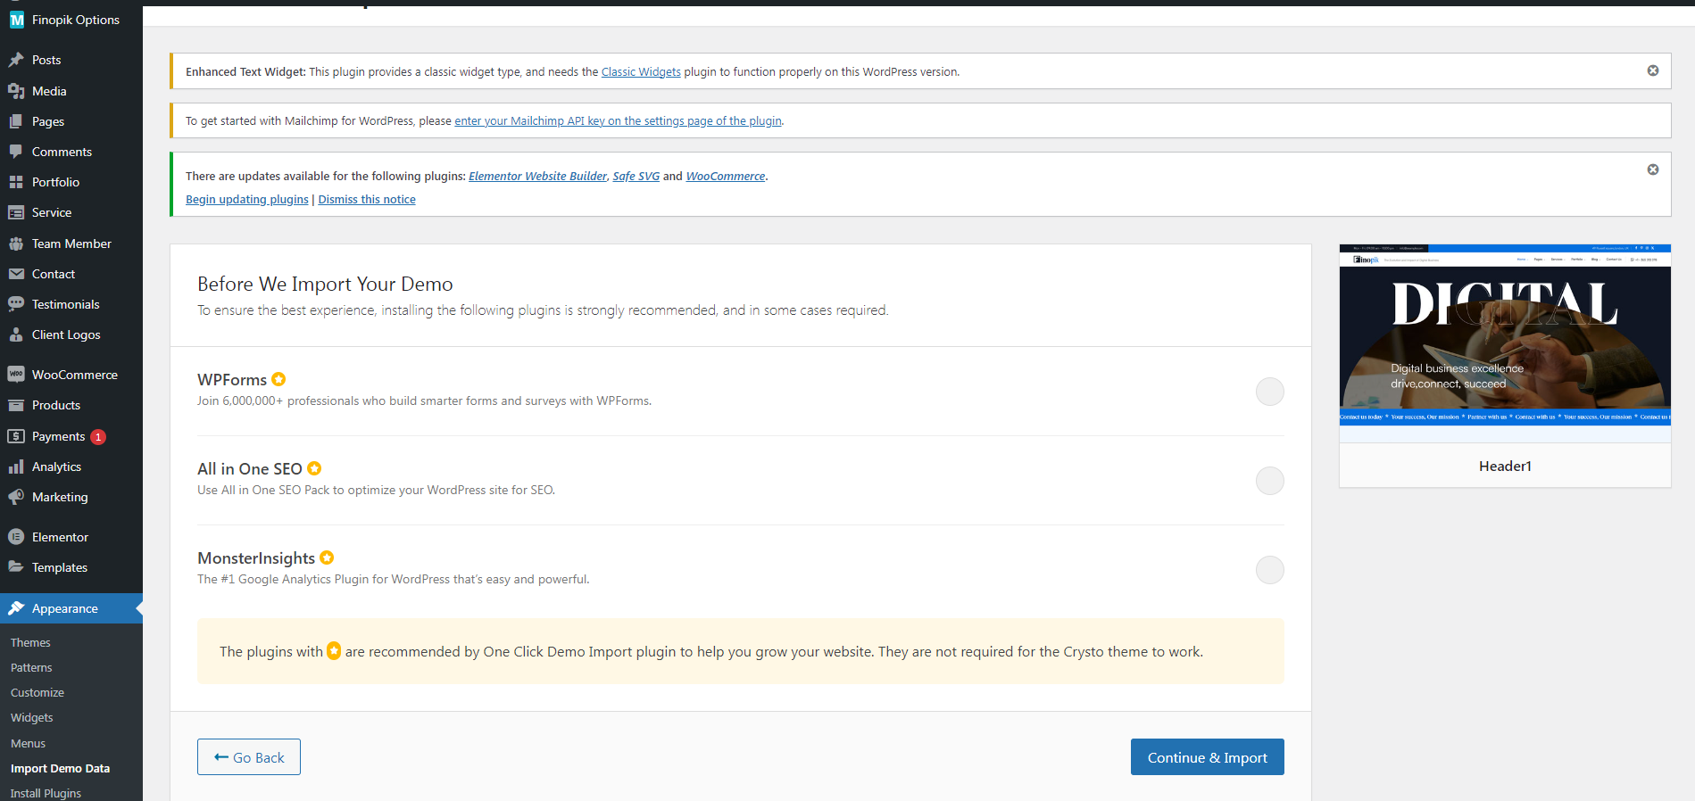Click the Marketing megaphone icon

(x=16, y=497)
